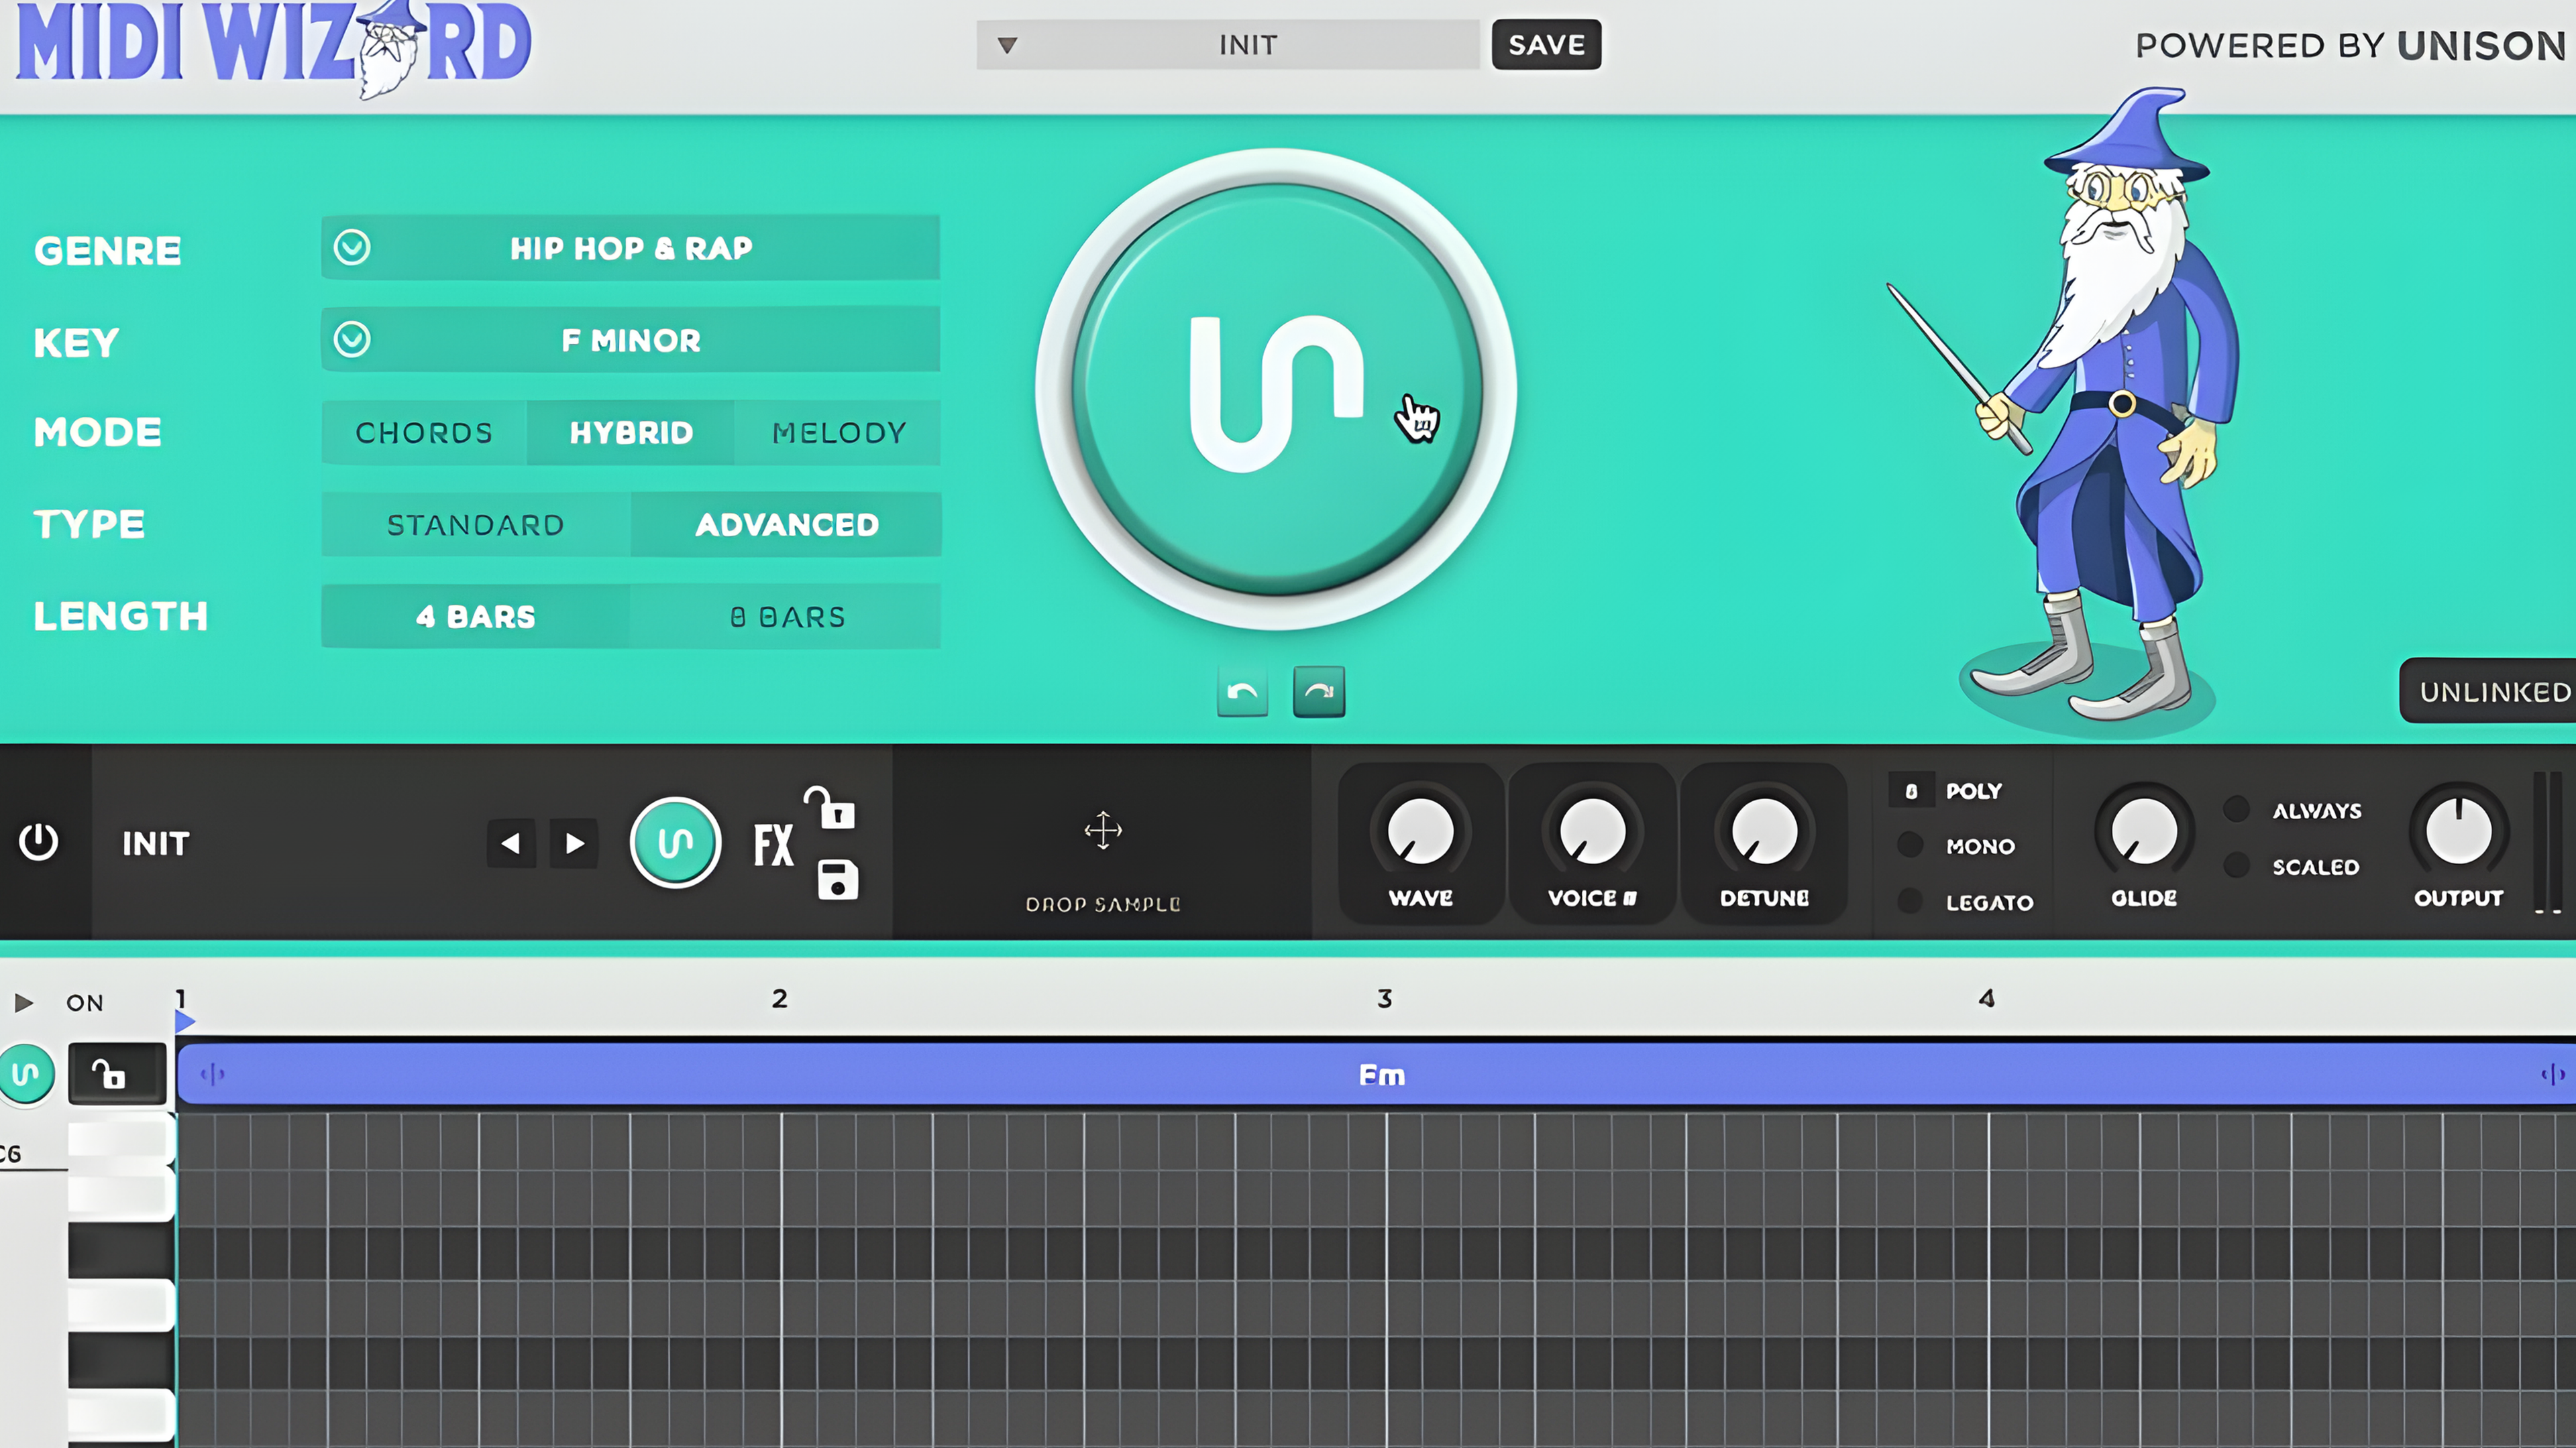Click the small Unison randomize sound button
Image resolution: width=2576 pixels, height=1448 pixels.
pos(675,843)
